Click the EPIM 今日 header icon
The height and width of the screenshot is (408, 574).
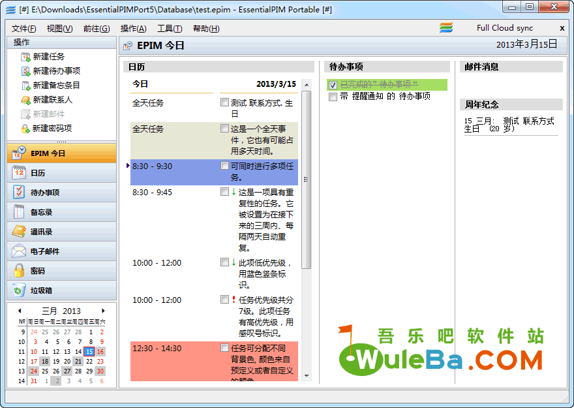tap(128, 46)
